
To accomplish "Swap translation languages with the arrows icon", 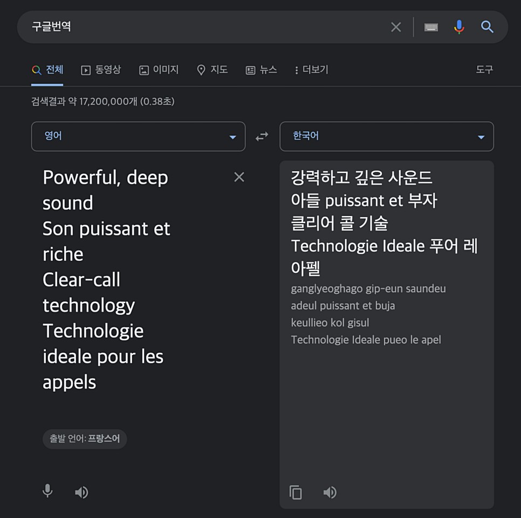I will tap(262, 136).
